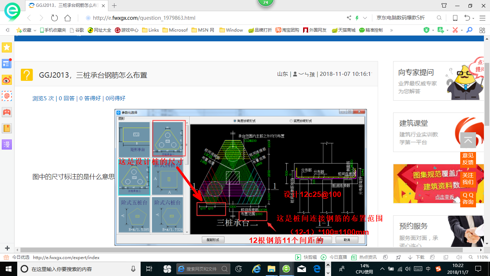The height and width of the screenshot is (276, 490).
Task: Click the translate extension icon
Action: pyautogui.click(x=440, y=30)
